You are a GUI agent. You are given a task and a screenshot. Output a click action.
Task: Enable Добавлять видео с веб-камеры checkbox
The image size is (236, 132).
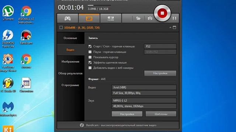[x=90, y=68]
